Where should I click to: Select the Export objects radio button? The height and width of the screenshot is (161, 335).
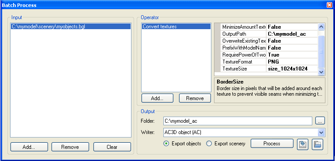[x=166, y=144]
